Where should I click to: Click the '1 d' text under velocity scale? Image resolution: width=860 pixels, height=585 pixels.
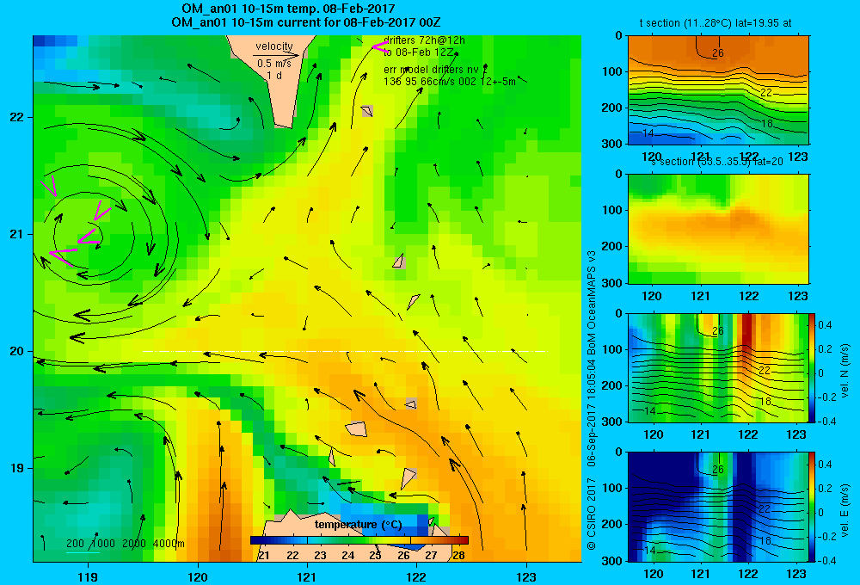tap(274, 75)
